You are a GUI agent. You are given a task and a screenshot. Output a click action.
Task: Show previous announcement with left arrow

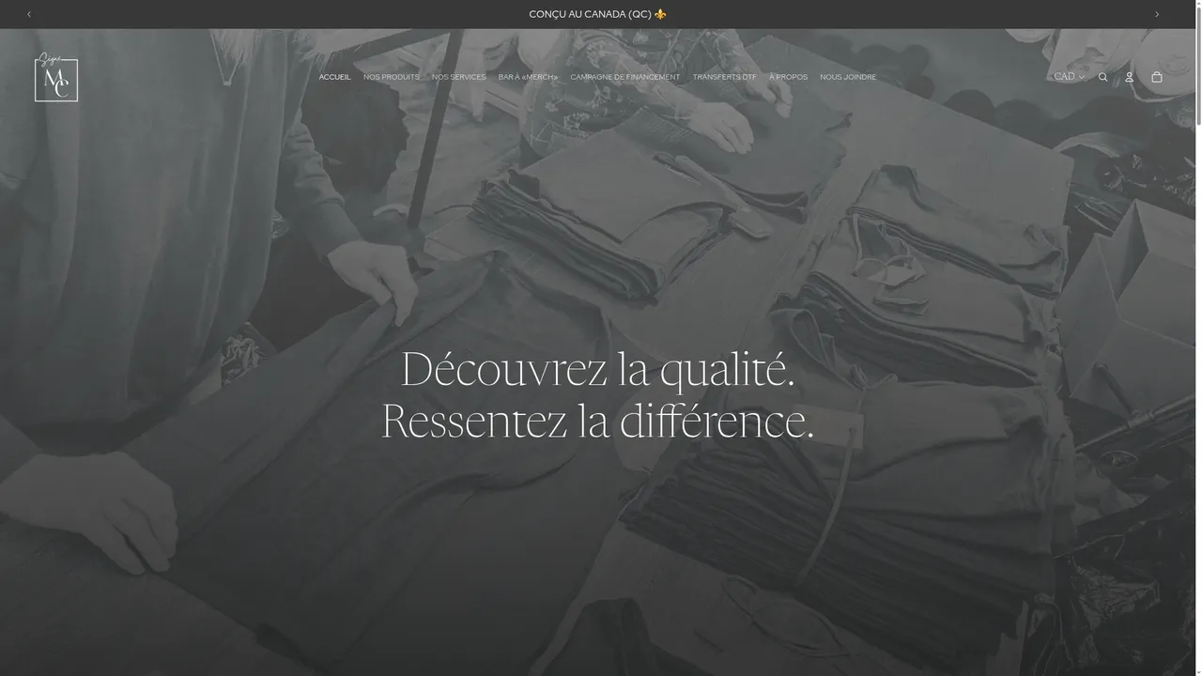coord(29,14)
